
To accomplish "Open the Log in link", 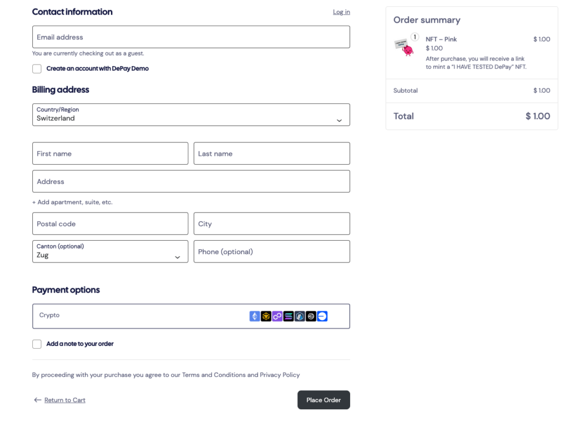I will [x=341, y=12].
